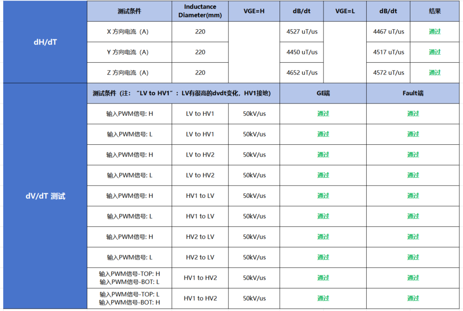Click the 4652 uT/us cell
This screenshot has width=463, height=311.
click(x=301, y=72)
